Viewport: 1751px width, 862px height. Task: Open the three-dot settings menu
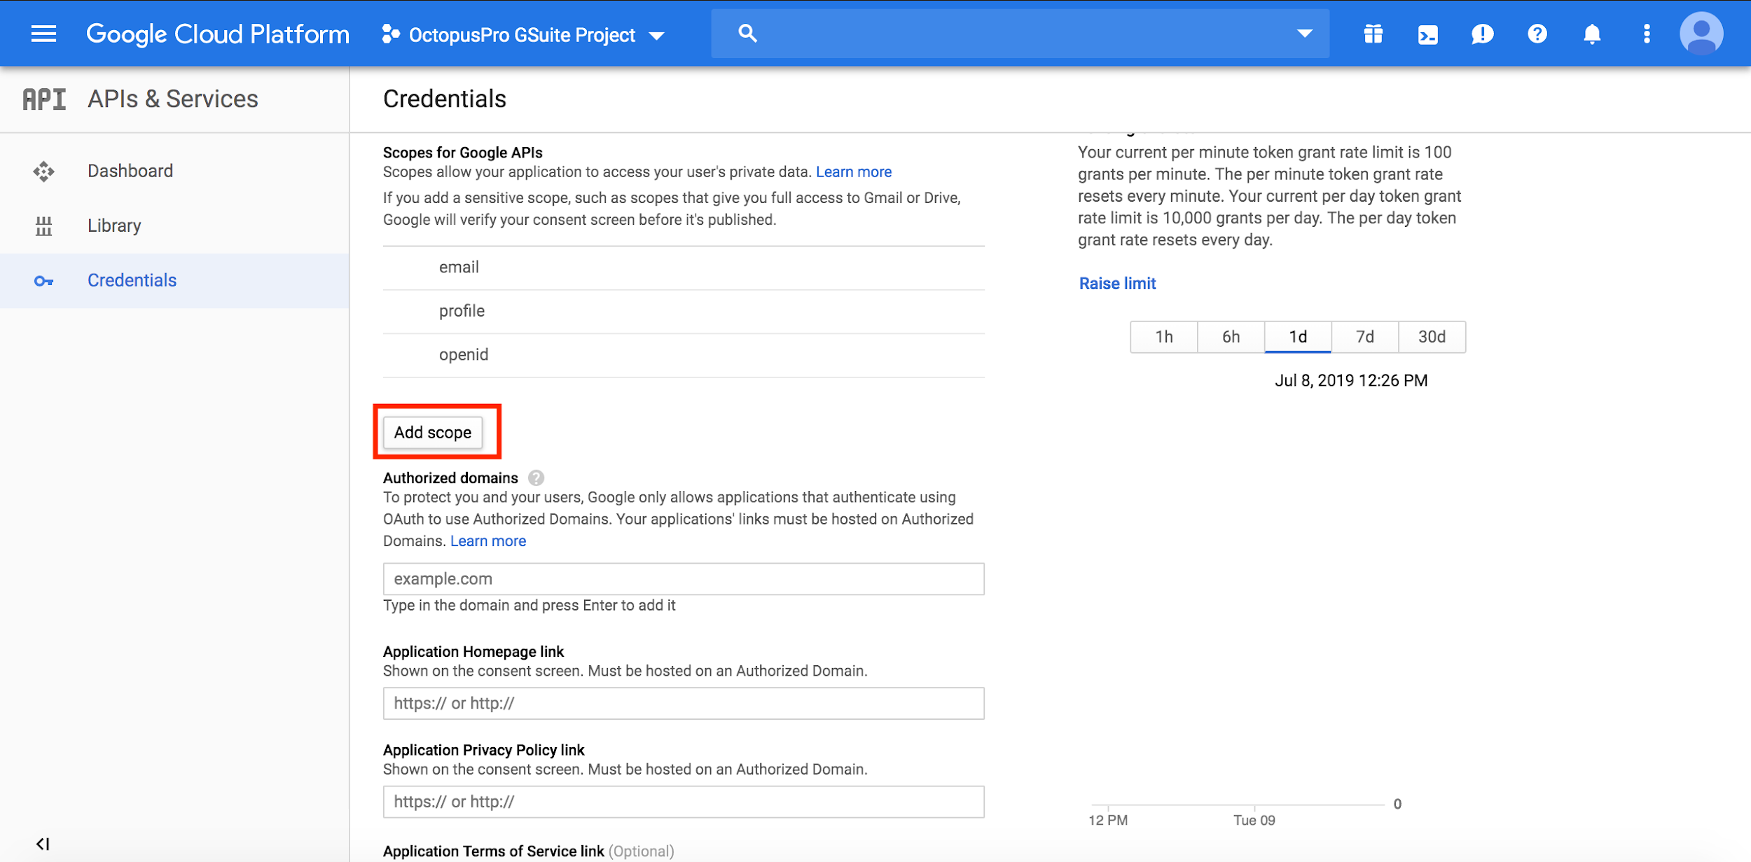click(1647, 34)
